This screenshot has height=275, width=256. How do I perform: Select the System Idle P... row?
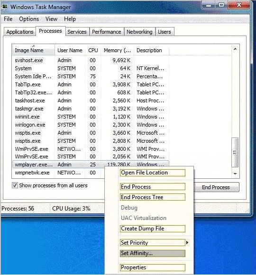coord(90,76)
